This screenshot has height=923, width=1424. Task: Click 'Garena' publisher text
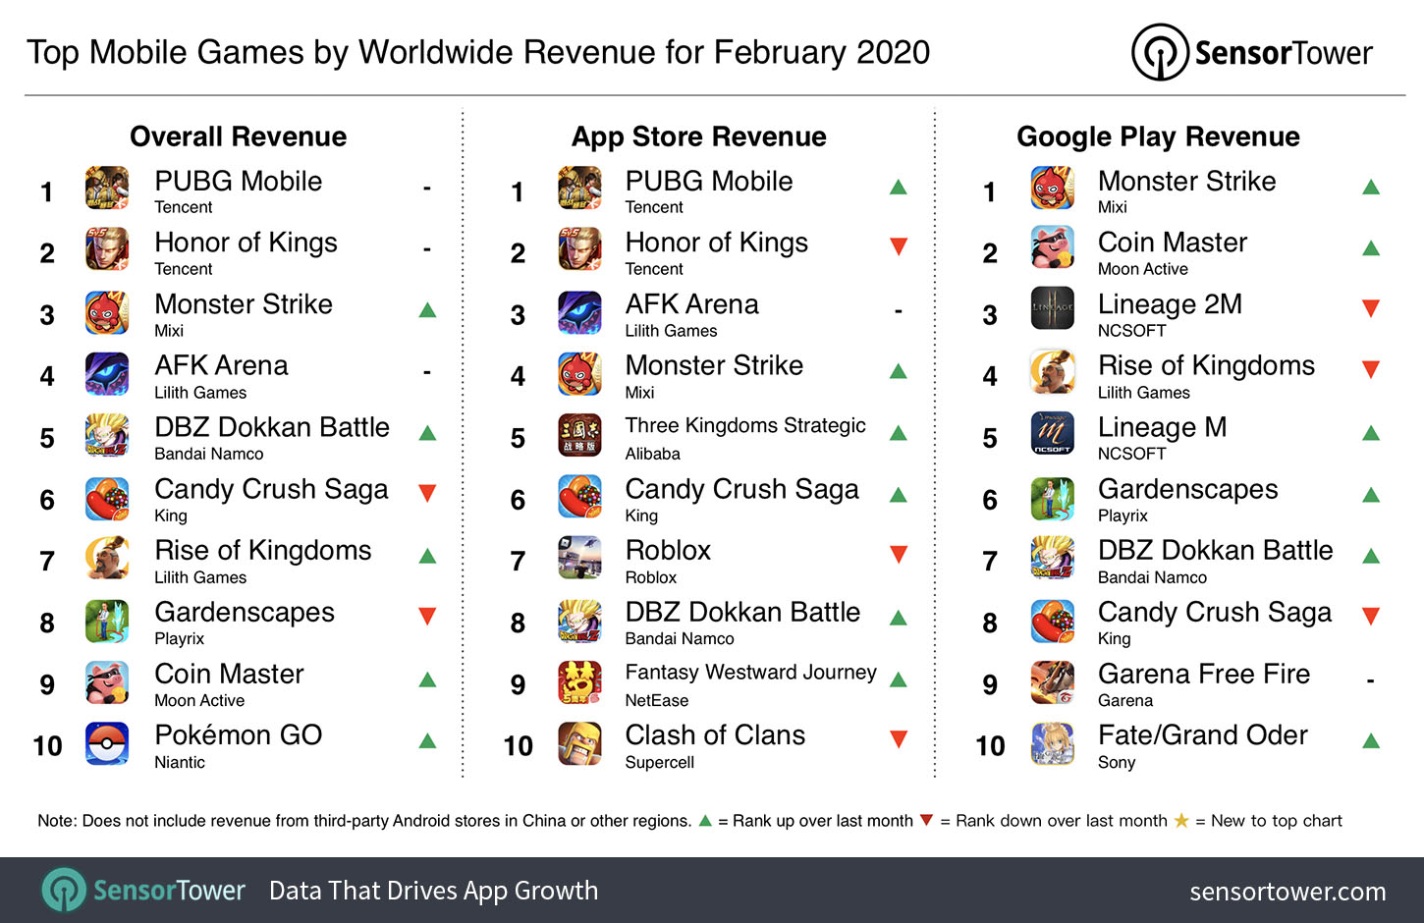pos(1125,700)
